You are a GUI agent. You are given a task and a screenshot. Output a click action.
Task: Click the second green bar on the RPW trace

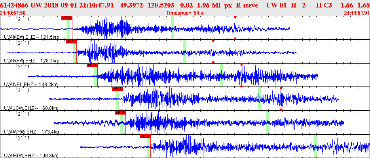coord(185,51)
